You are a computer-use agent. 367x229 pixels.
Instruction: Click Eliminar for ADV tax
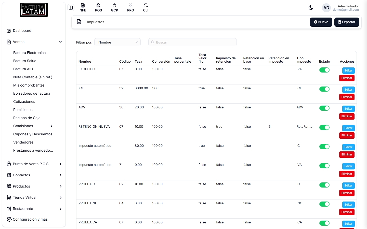(347, 116)
